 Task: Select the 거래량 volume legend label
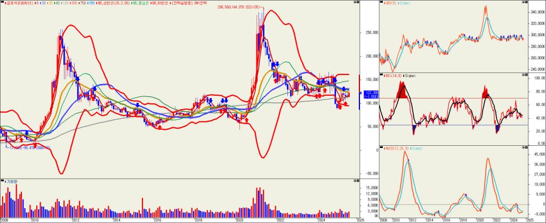(x=12, y=181)
